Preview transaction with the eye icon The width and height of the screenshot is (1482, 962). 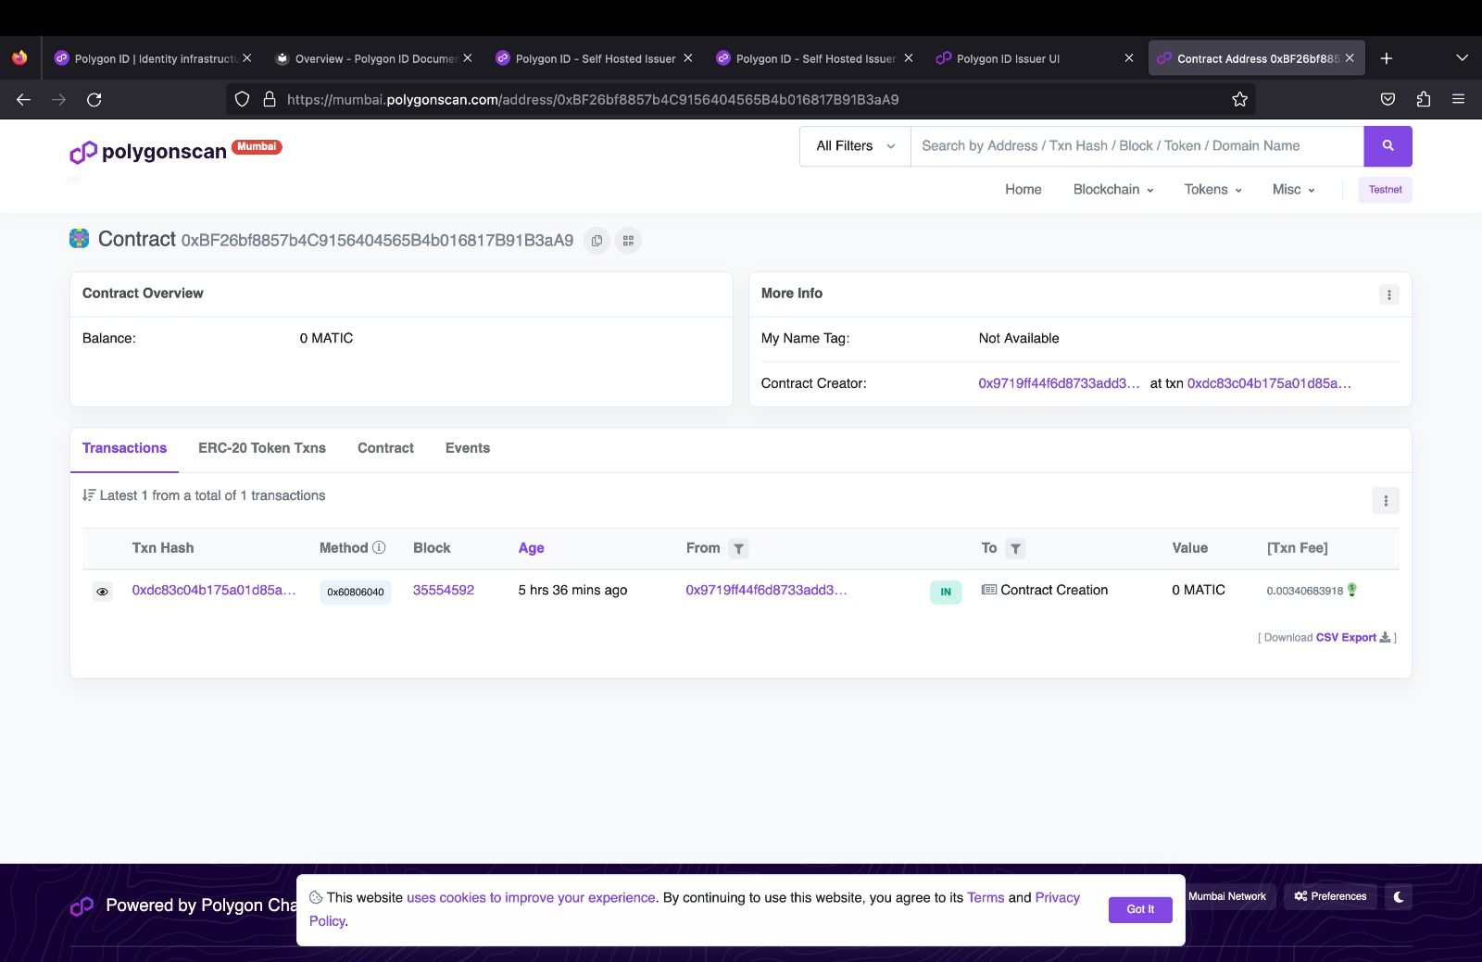(103, 591)
